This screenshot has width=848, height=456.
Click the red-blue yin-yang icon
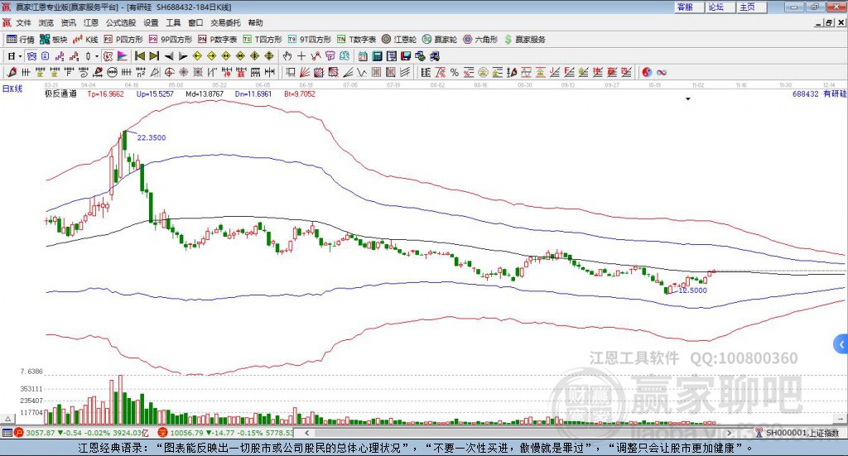pos(647,72)
